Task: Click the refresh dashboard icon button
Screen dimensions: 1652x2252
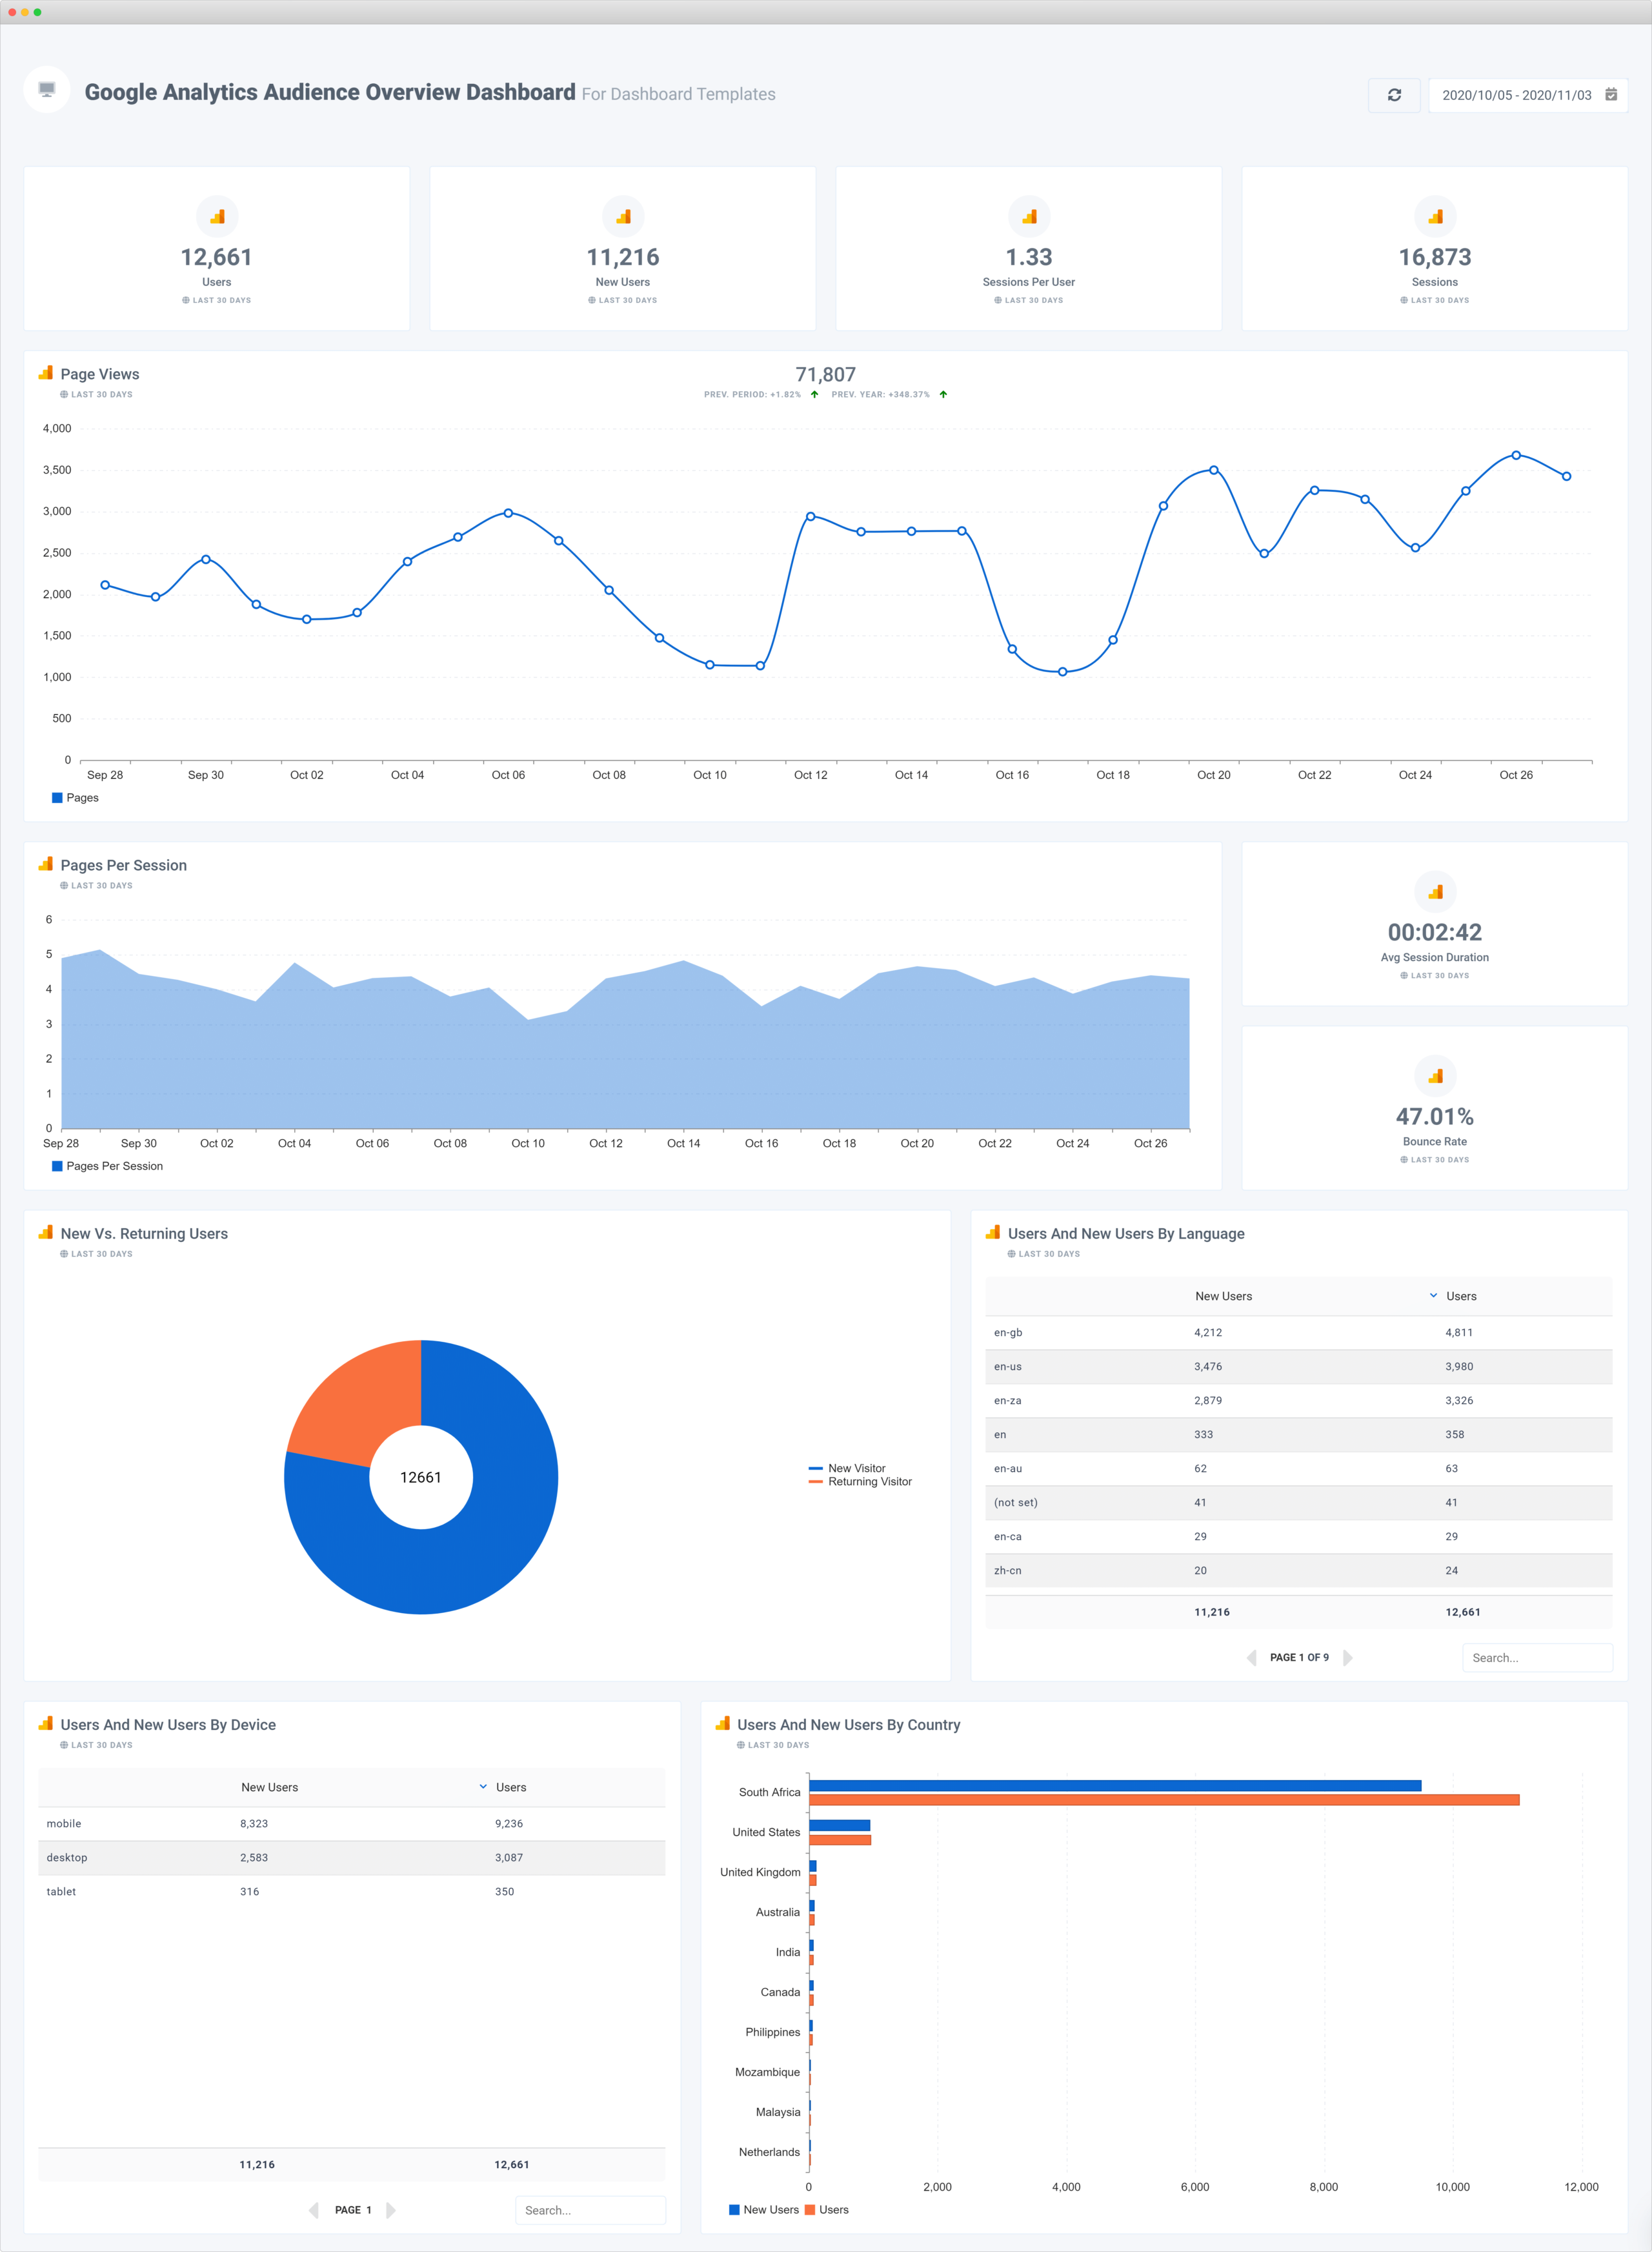Action: coord(1394,95)
